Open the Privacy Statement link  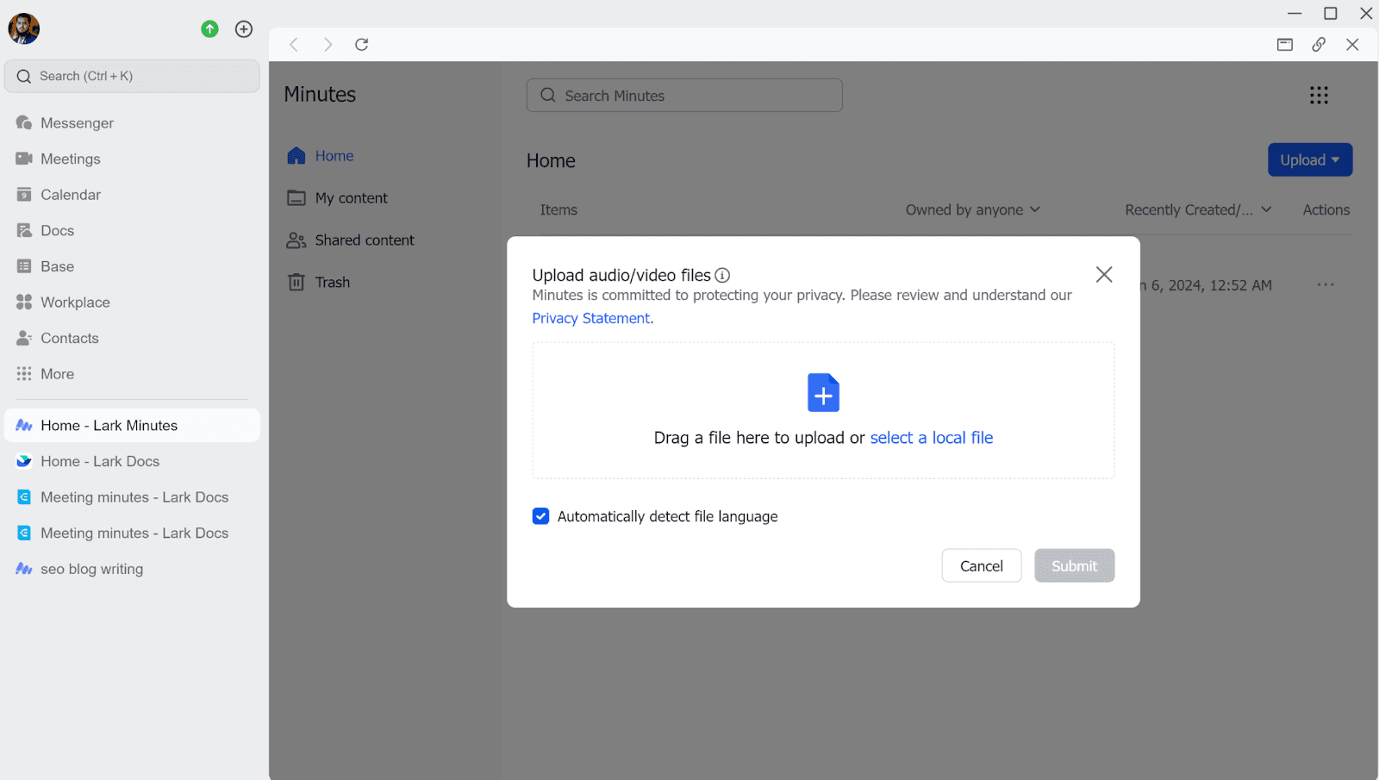point(591,318)
